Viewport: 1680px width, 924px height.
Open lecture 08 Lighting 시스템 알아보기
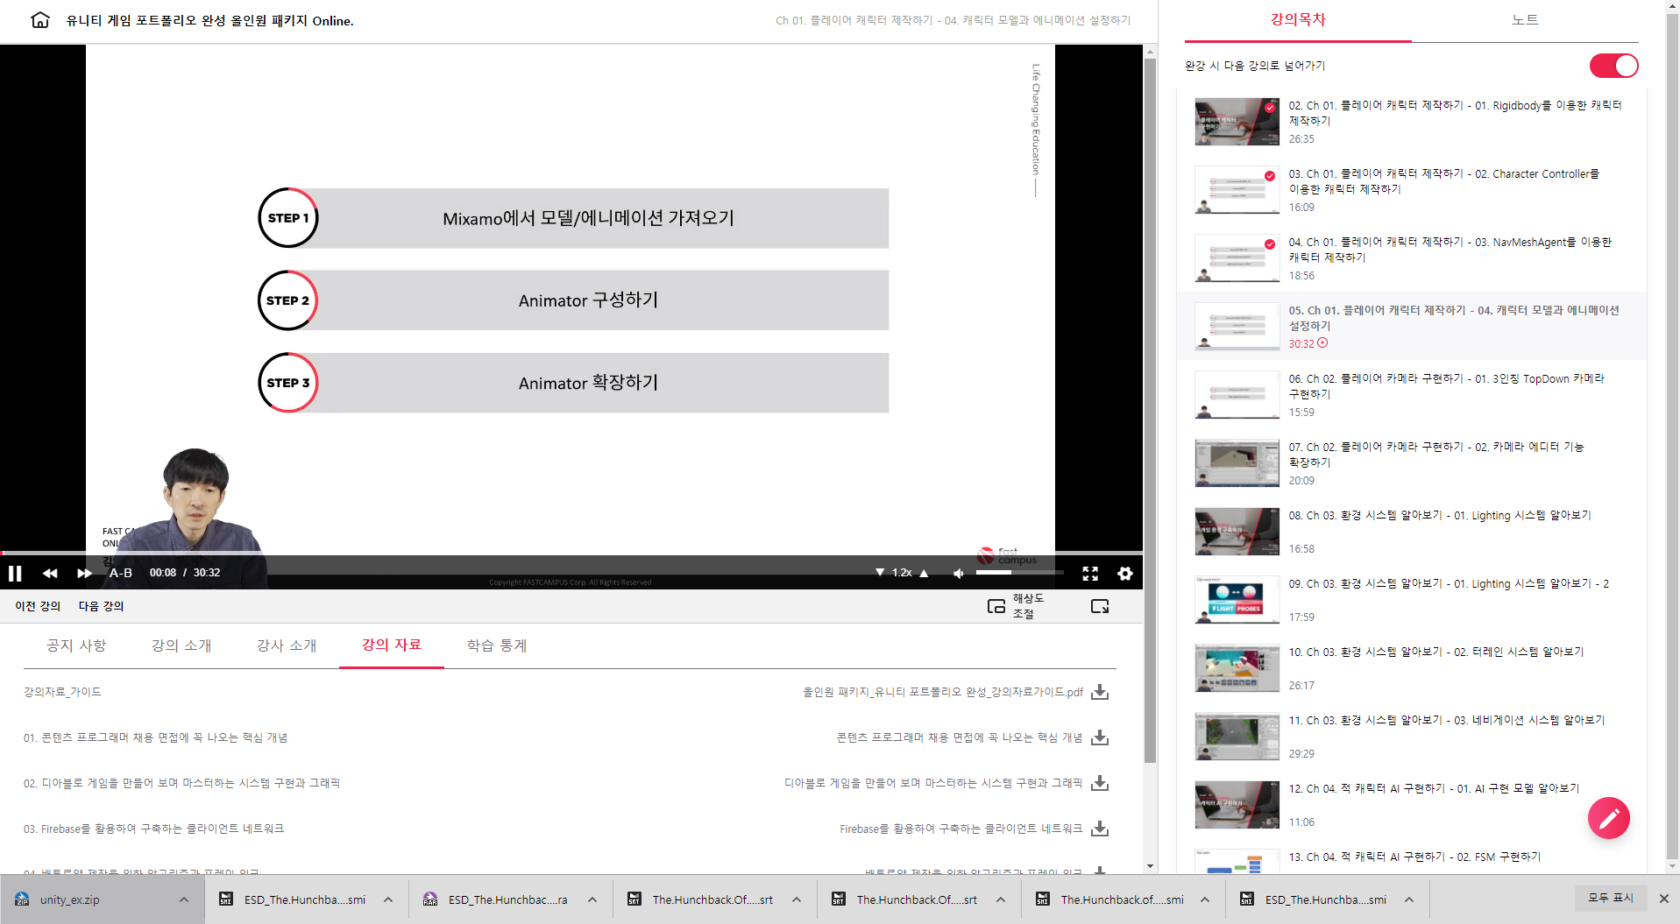pos(1411,532)
